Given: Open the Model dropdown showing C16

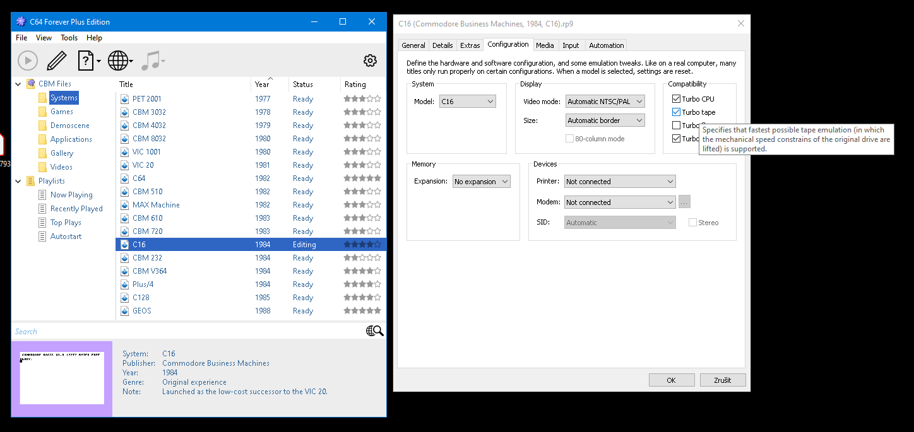Looking at the screenshot, I should pyautogui.click(x=468, y=102).
